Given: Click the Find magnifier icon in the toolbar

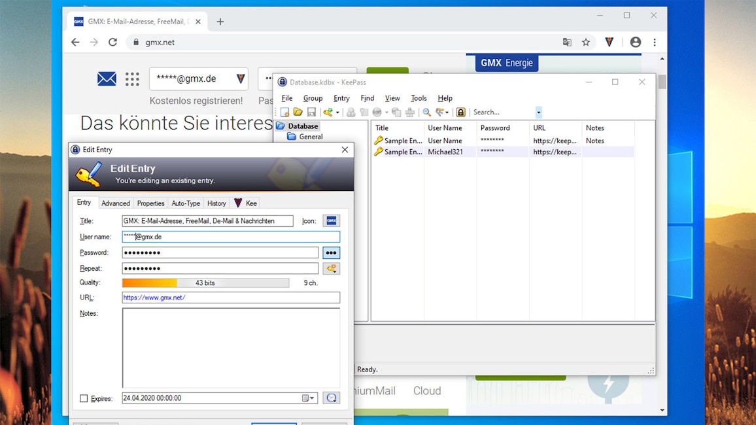Looking at the screenshot, I should [426, 112].
